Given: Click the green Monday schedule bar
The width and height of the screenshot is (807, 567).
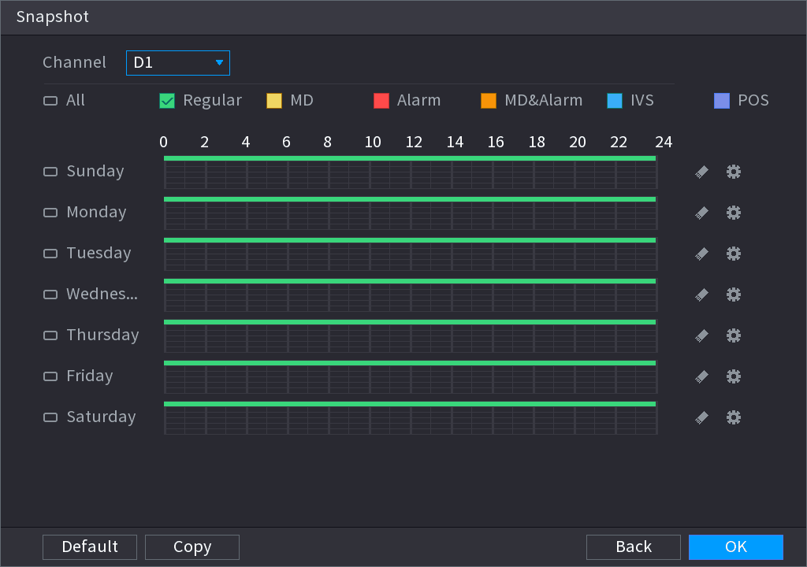Looking at the screenshot, I should 410,199.
